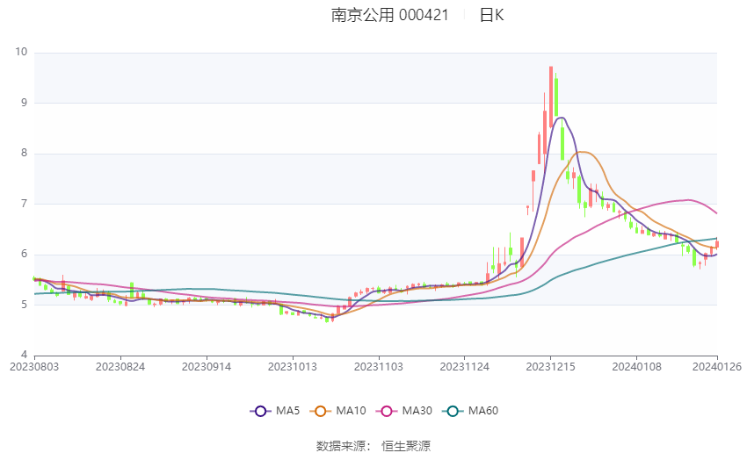747x453 pixels.
Task: Click the data source text 恒生聚源
Action: point(406,446)
